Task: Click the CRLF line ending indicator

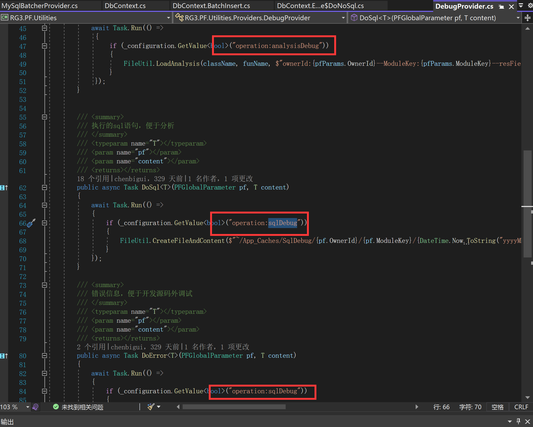Action: pyautogui.click(x=521, y=407)
